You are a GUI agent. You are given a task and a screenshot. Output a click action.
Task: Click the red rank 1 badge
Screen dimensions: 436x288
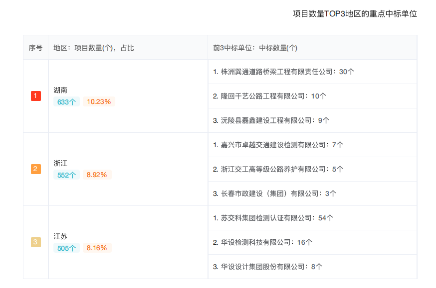point(35,96)
